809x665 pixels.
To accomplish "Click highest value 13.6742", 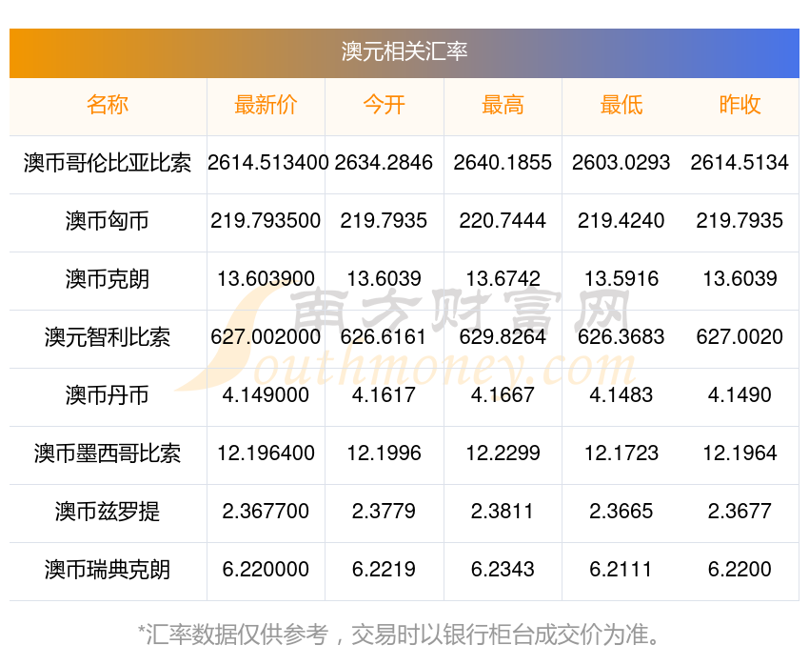I will (x=503, y=279).
